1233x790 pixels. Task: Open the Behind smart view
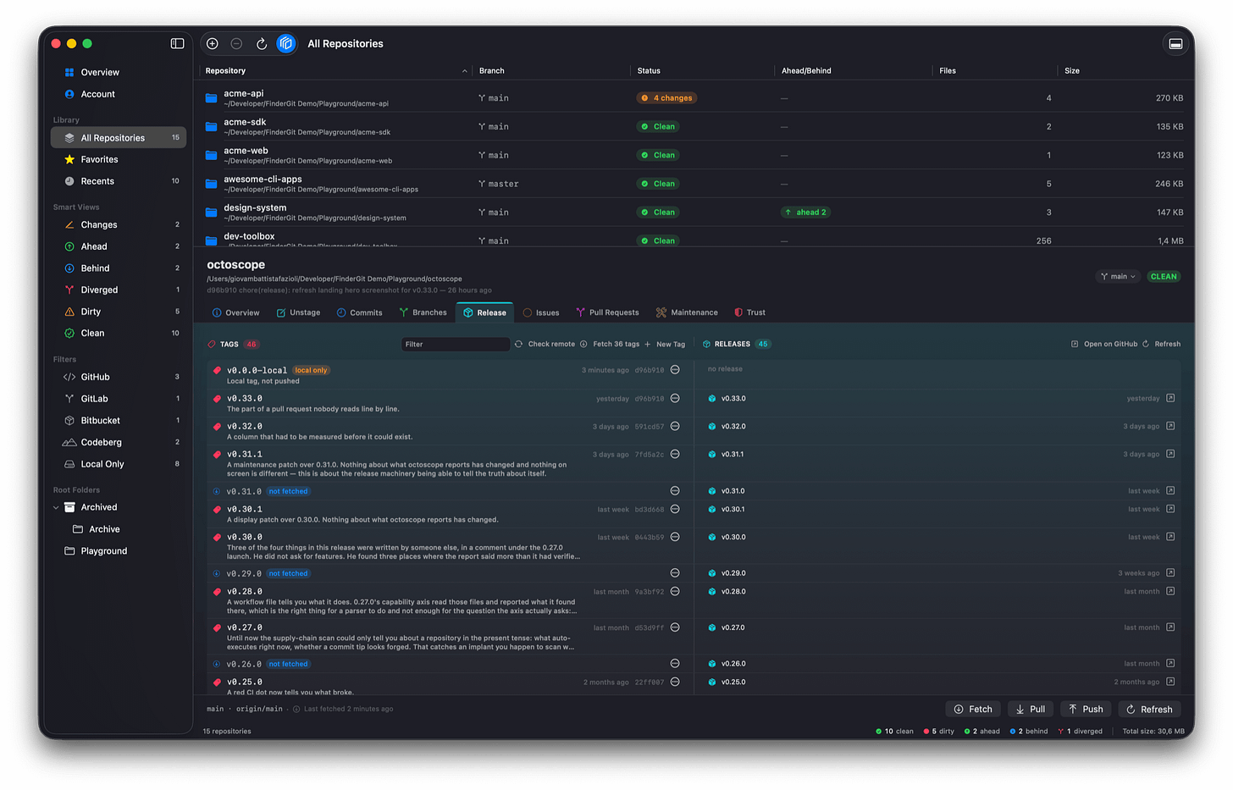click(x=119, y=268)
